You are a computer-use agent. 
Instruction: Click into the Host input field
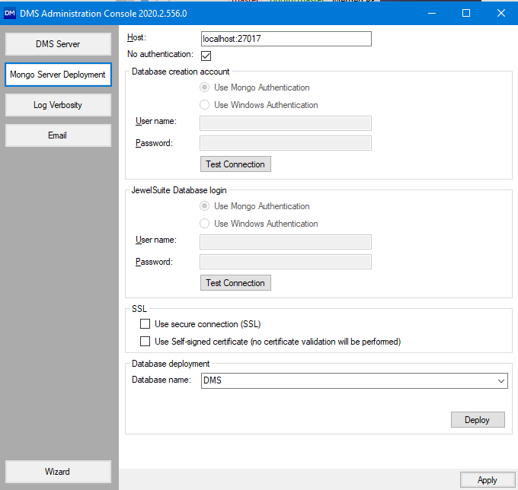tap(286, 39)
